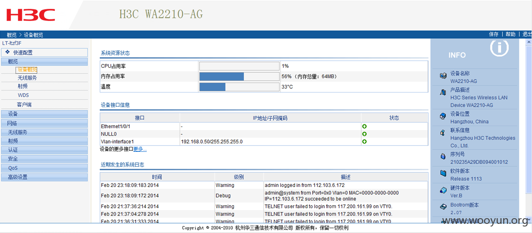
Task: Click 帮助 in the top bar
Action: pos(510,34)
